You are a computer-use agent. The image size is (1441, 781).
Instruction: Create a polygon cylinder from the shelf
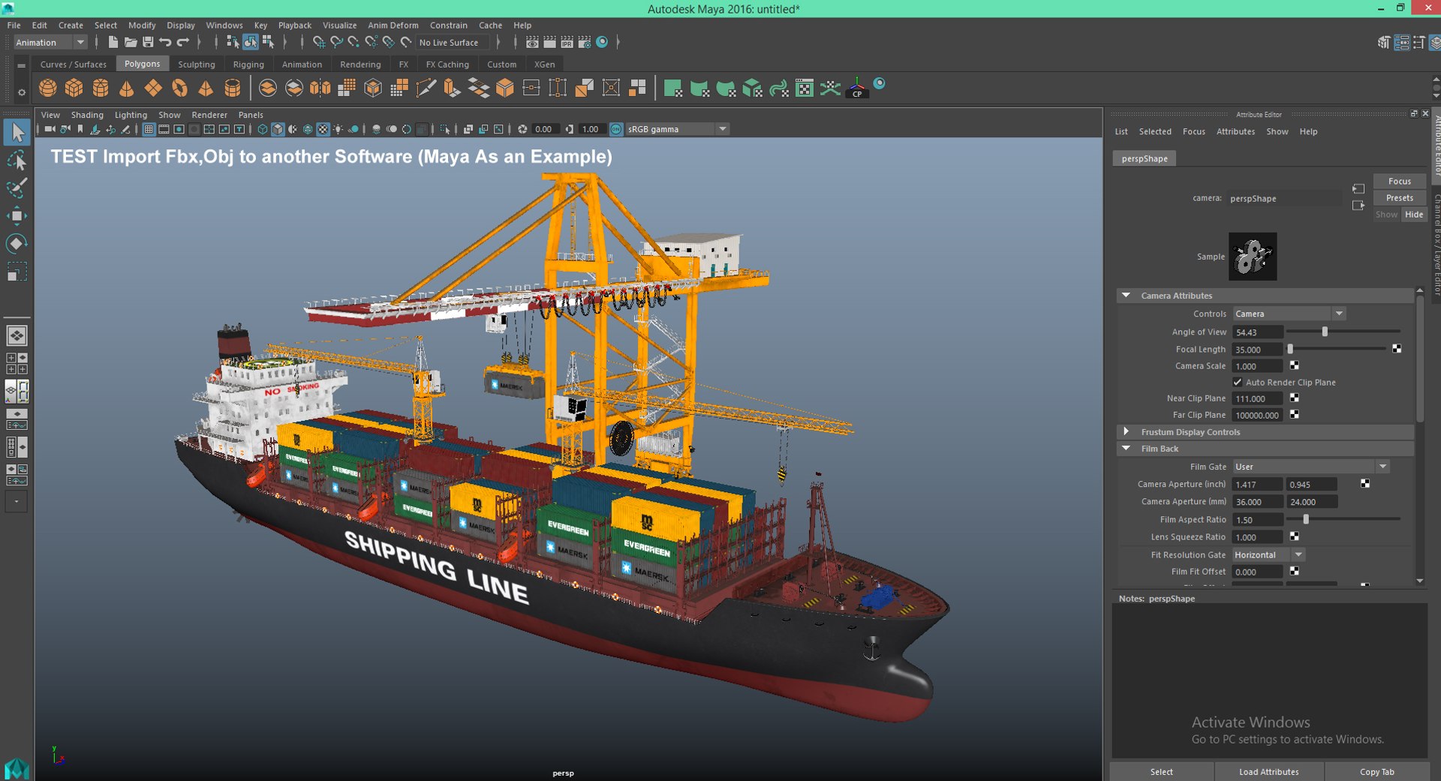point(101,89)
